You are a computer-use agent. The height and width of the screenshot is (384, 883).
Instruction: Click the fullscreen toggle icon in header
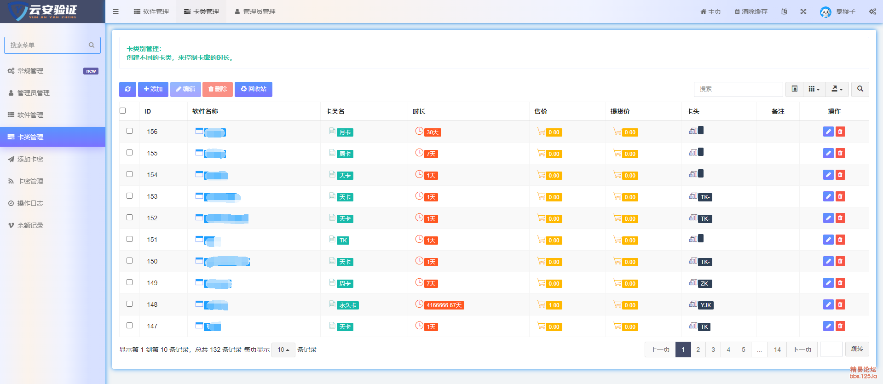(803, 11)
